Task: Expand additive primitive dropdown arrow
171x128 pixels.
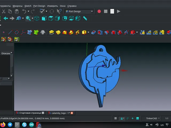Action: point(88,32)
